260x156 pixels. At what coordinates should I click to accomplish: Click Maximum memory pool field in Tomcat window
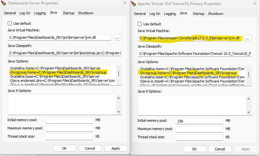[x=199, y=129]
